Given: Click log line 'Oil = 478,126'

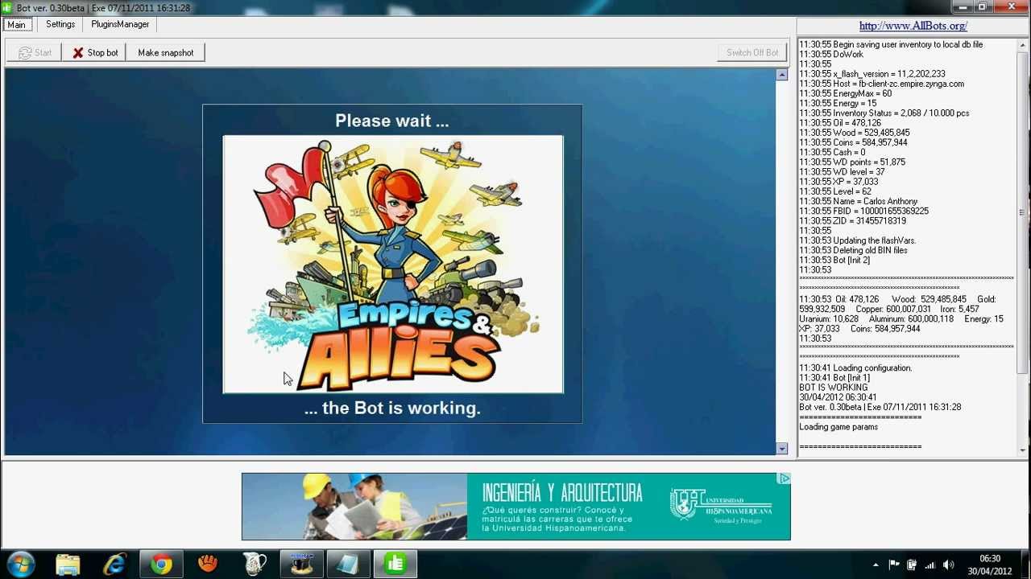Looking at the screenshot, I should (840, 123).
